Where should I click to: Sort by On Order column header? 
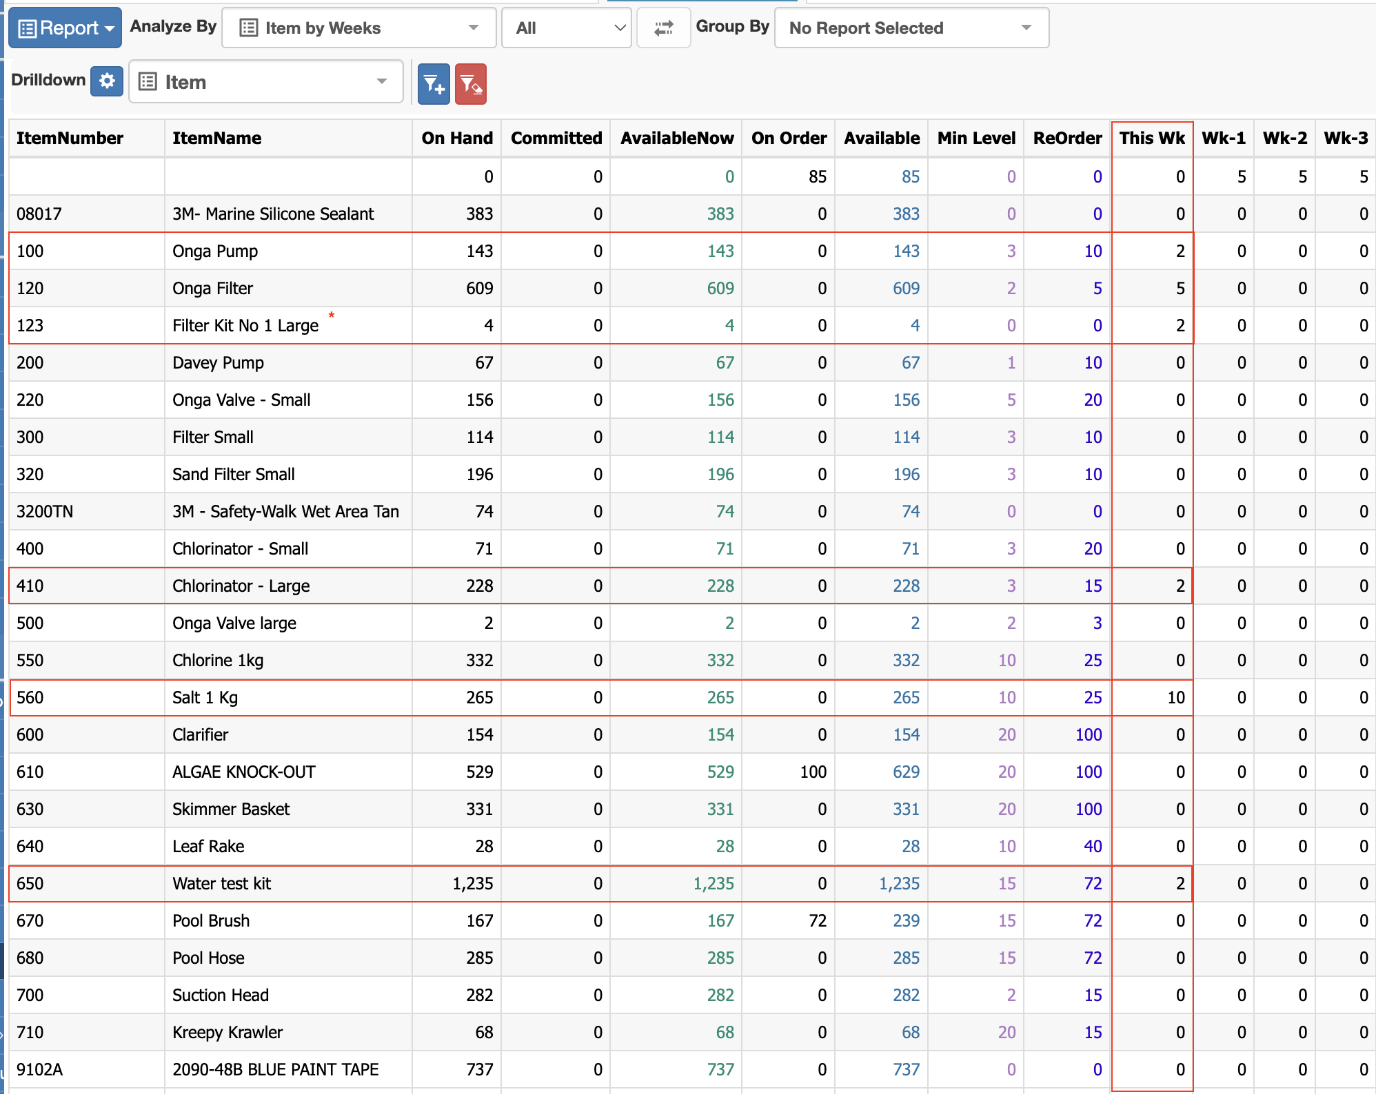pyautogui.click(x=789, y=138)
